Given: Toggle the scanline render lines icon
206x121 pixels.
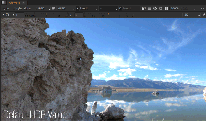Looking at the screenshot, I should [x=149, y=8].
